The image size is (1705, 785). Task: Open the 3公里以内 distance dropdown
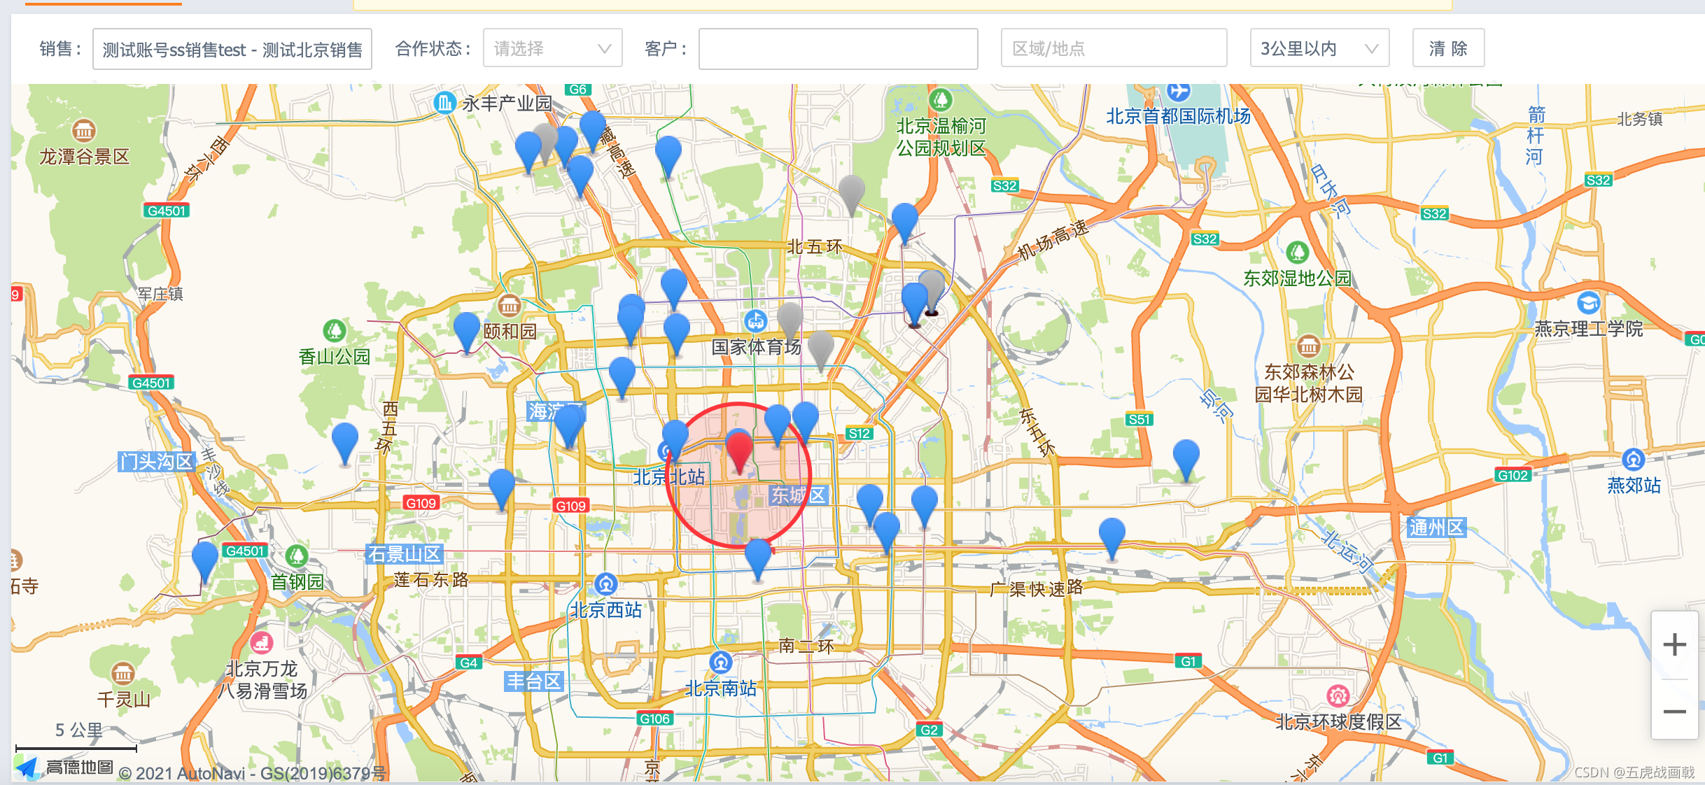pos(1319,48)
